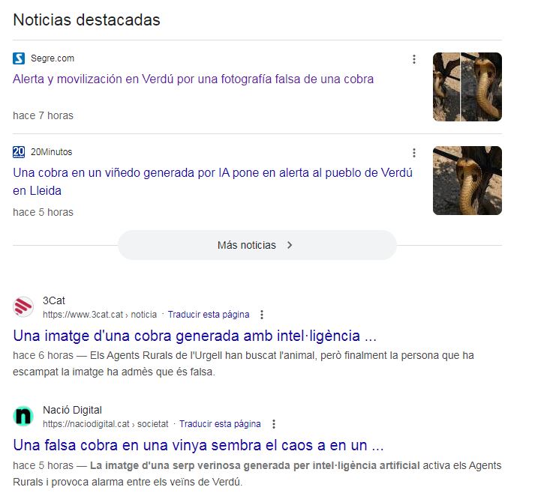
Task: Open 'Una falsa cobra en una vinya' result
Action: (198, 446)
